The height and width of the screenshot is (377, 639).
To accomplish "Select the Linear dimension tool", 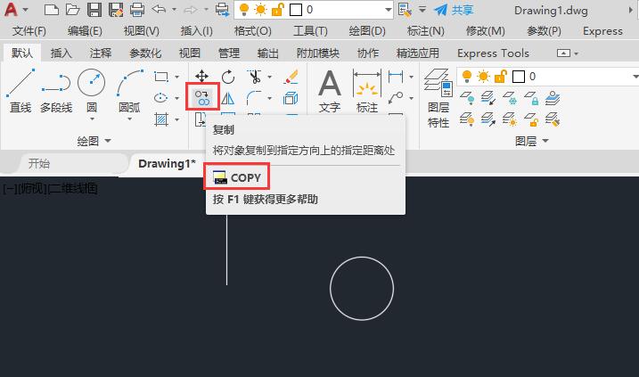I will 396,77.
